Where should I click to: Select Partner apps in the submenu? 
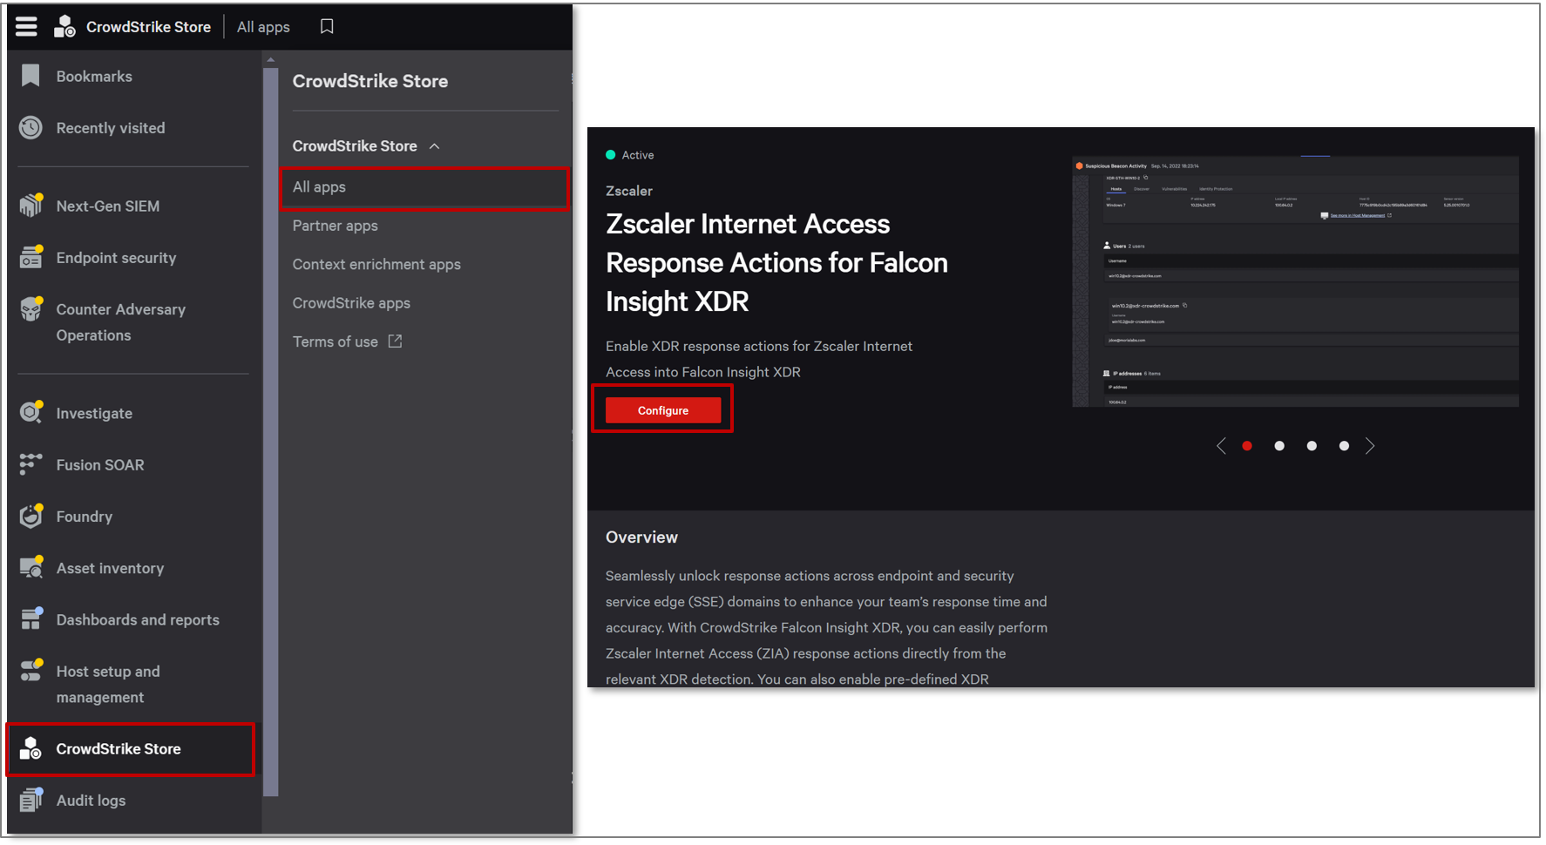[336, 226]
